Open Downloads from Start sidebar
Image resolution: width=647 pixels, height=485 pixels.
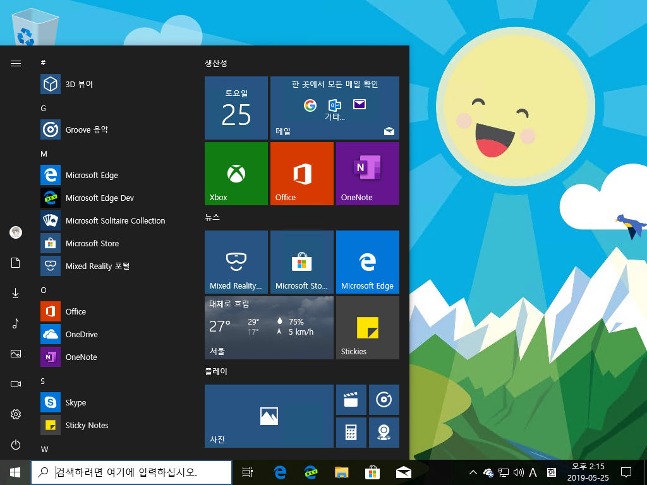point(16,293)
